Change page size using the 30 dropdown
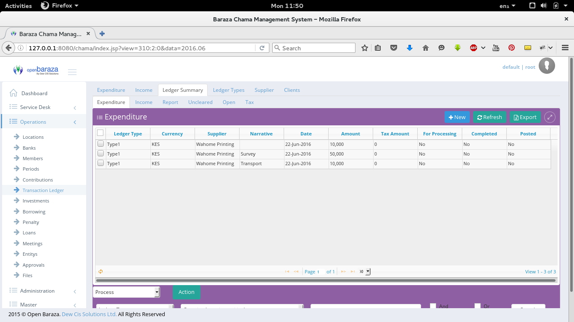The image size is (574, 322). (x=364, y=271)
